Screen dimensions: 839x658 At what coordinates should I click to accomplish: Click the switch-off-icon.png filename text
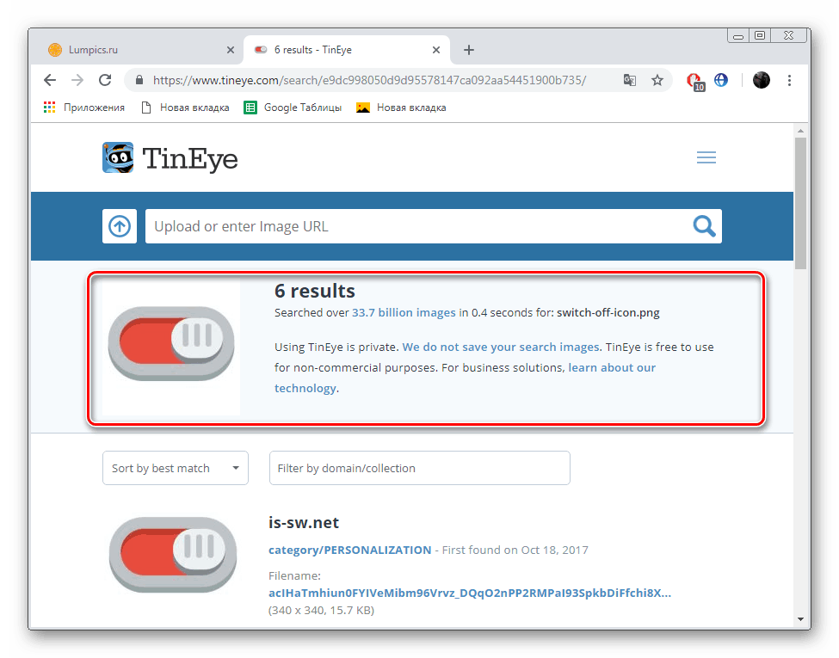[x=608, y=312]
